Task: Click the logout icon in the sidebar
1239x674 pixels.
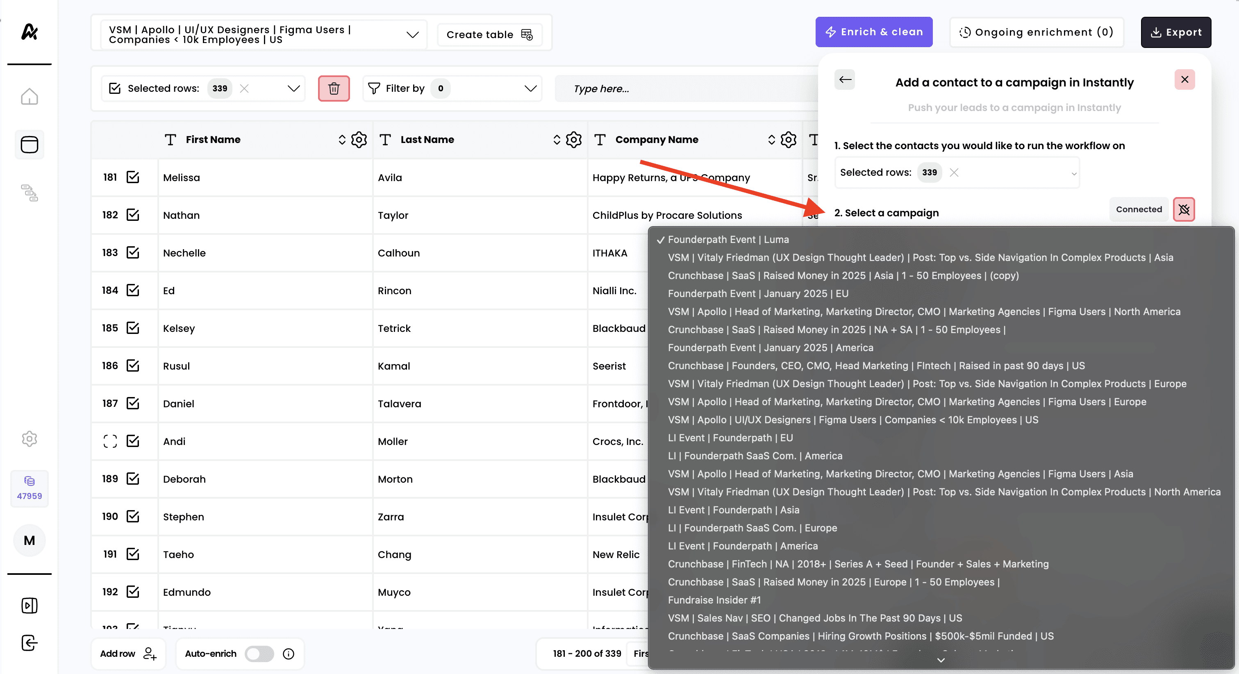Action: click(x=30, y=643)
